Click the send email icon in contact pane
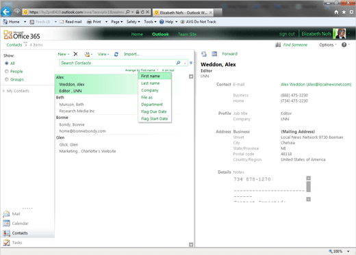The width and height of the screenshot is (356, 255). click(204, 54)
